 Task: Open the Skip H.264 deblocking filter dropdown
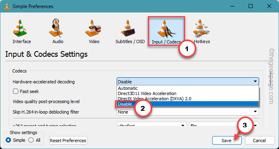pos(188,112)
